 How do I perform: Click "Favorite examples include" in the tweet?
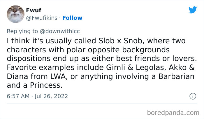coord(47,69)
